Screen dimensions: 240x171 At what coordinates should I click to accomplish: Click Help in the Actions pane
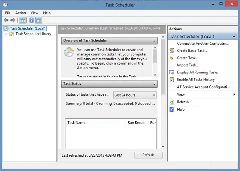coord(181,110)
